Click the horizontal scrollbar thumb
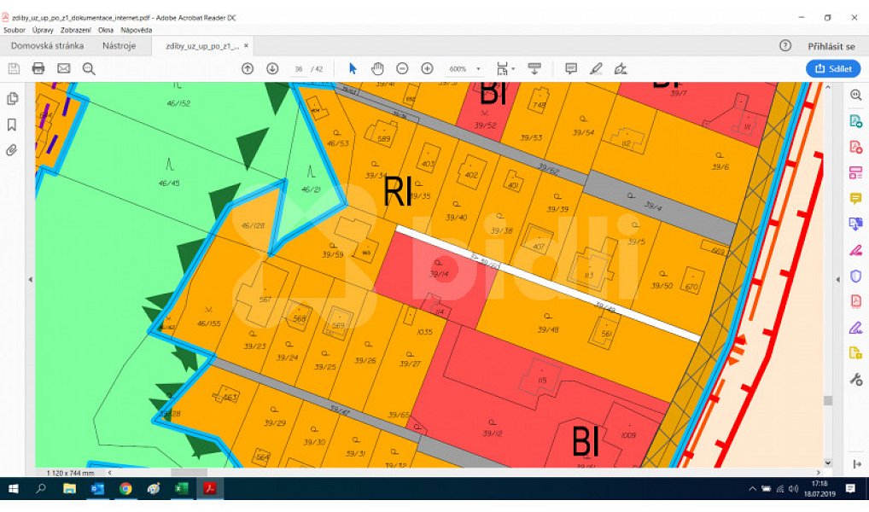 [x=189, y=473]
